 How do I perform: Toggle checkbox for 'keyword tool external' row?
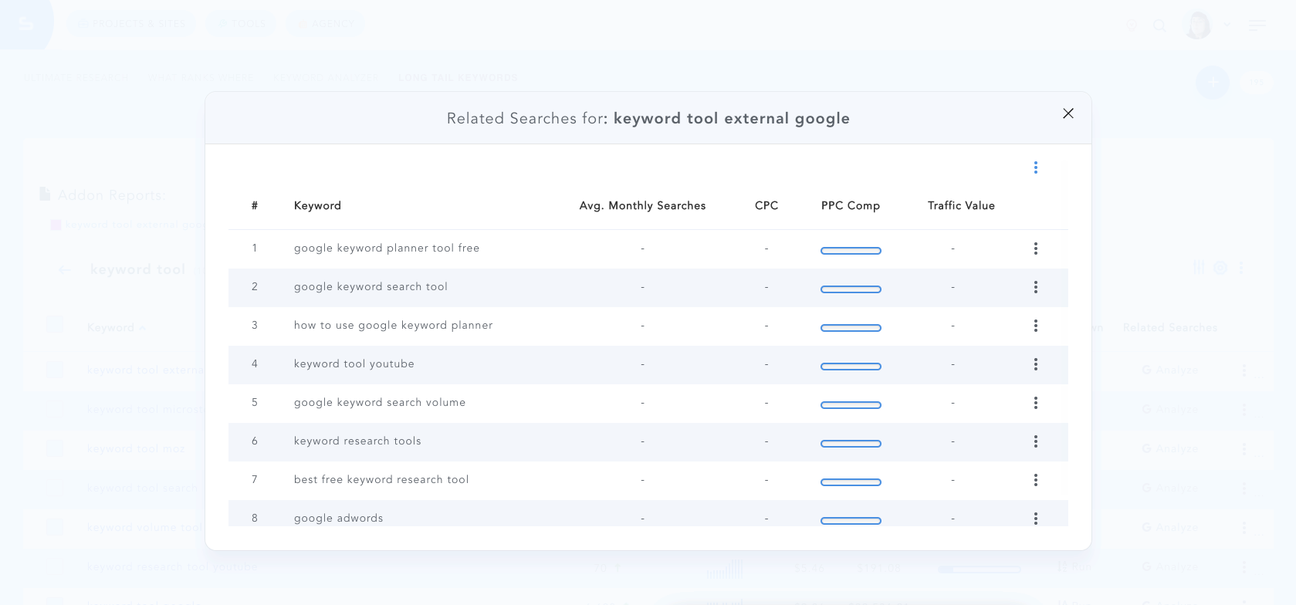tap(55, 369)
